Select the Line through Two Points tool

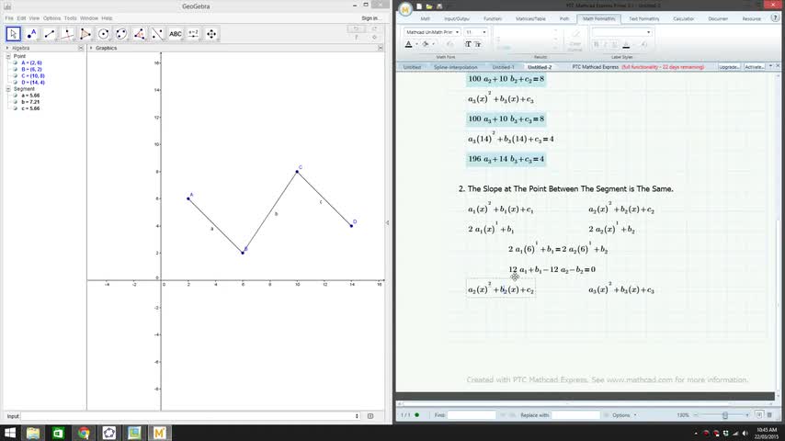coord(50,34)
